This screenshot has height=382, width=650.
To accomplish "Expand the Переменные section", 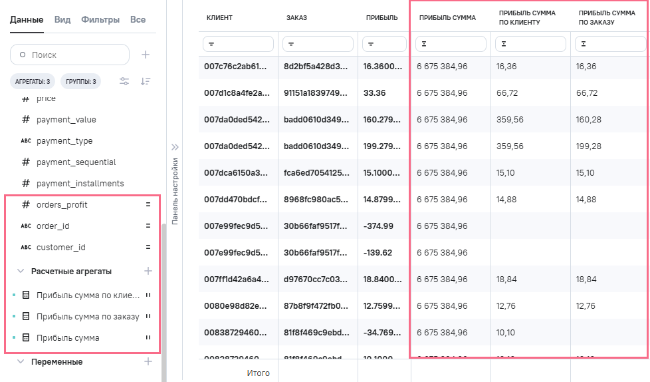I will coord(21,361).
